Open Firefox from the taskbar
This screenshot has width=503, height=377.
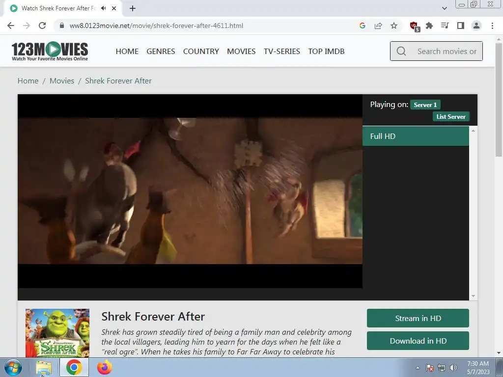(x=105, y=367)
